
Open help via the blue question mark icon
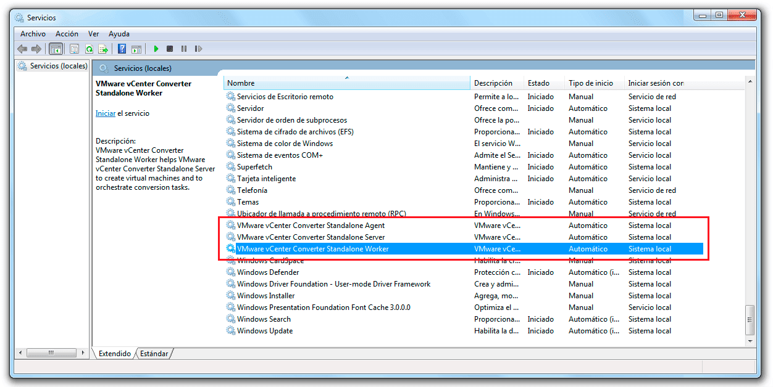(x=122, y=49)
